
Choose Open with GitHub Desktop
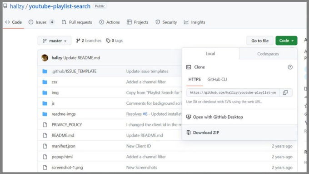(239, 117)
